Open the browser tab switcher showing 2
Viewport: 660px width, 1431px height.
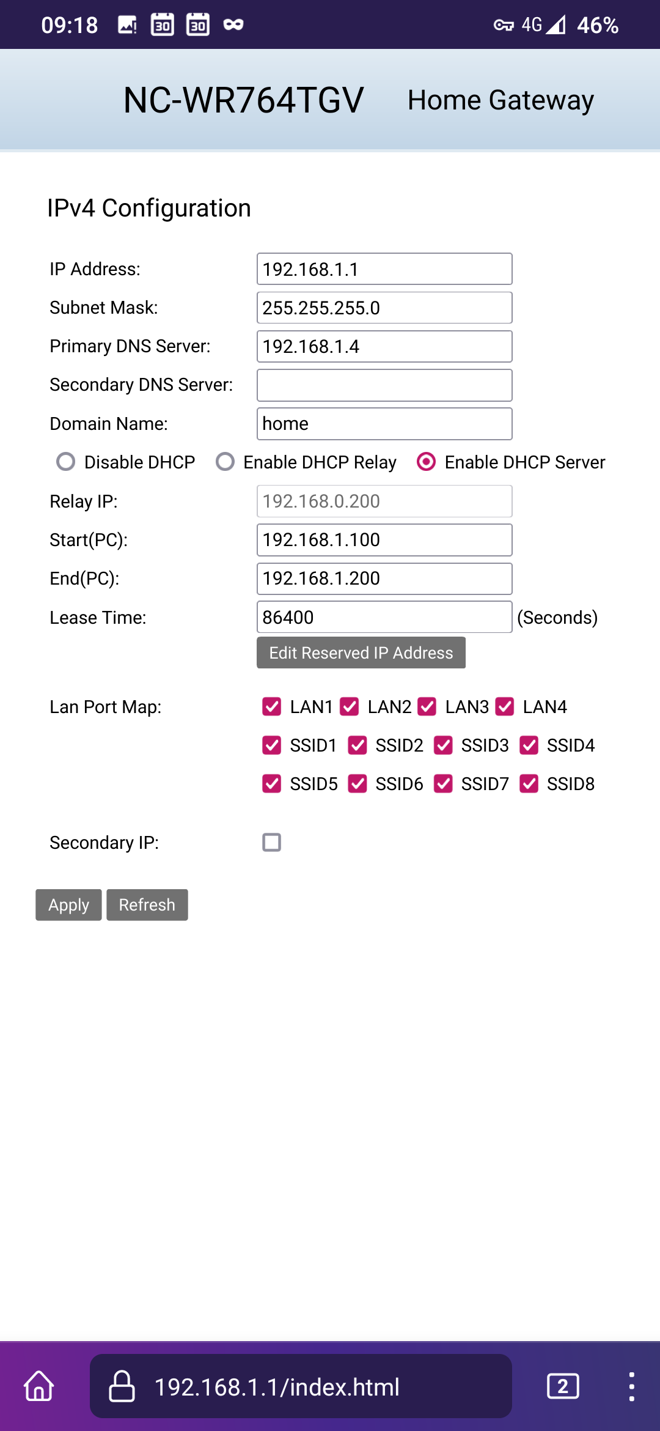(x=562, y=1386)
